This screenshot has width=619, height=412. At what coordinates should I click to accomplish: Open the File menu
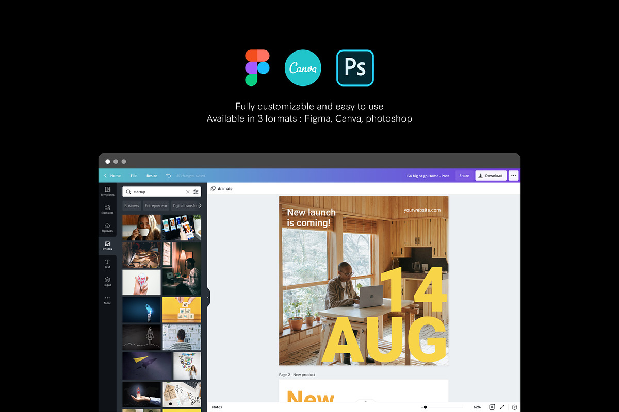pos(134,176)
